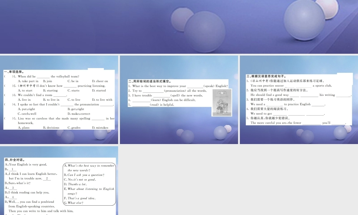Click the 四、补全对话 heading
358x215 pixels.
15,160
